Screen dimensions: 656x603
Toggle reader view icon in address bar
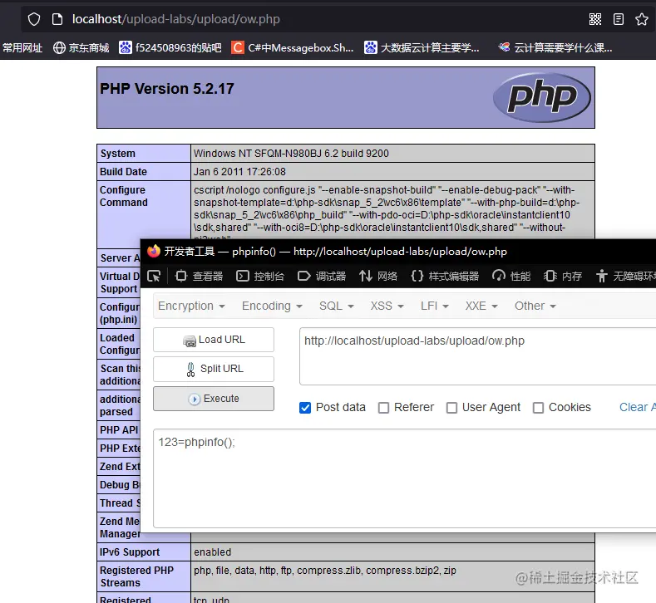pos(619,19)
